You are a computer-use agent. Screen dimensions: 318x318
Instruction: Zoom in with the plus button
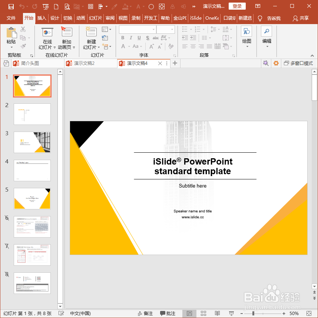284,314
